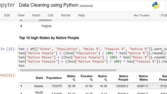Image resolution: width=167 pixels, height=94 pixels.
Task: Click the Native % column header
Action: click(103, 78)
